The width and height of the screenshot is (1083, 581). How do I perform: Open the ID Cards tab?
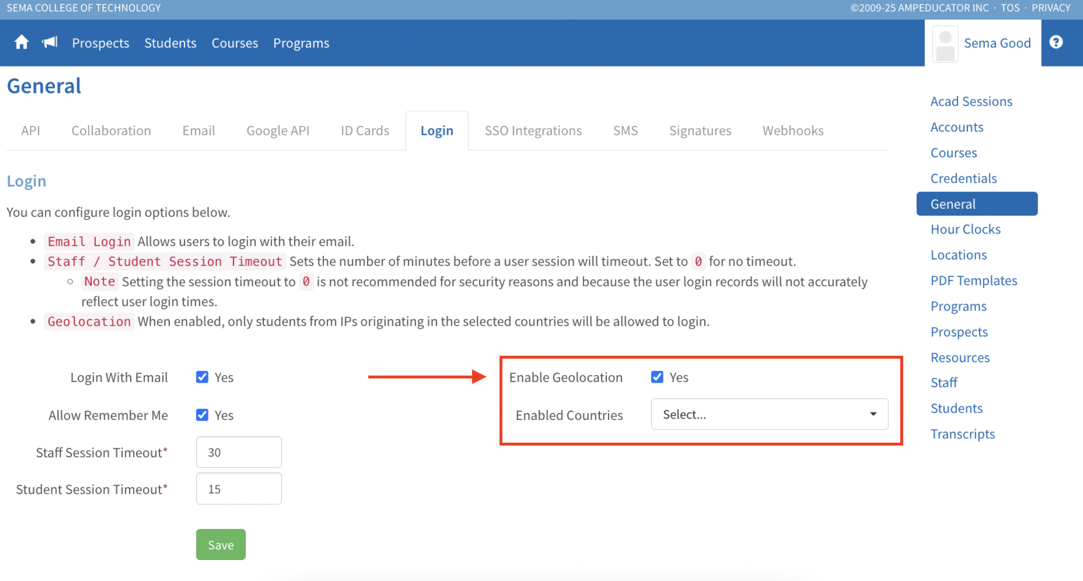point(364,131)
